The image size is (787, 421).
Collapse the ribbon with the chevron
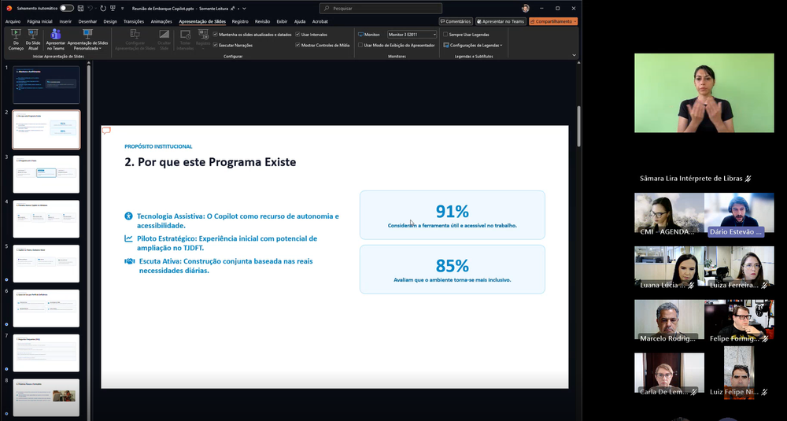[575, 55]
